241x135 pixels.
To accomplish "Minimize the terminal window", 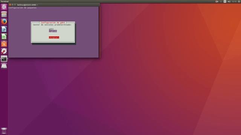I will click(x=12, y=5).
